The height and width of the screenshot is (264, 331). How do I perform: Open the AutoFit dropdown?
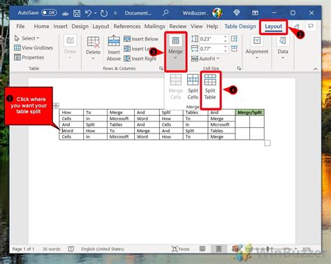205,59
